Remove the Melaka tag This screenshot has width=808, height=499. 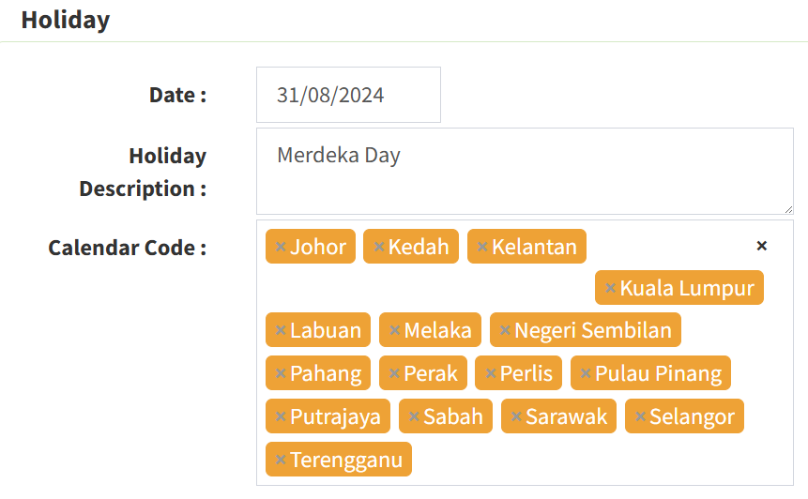394,331
